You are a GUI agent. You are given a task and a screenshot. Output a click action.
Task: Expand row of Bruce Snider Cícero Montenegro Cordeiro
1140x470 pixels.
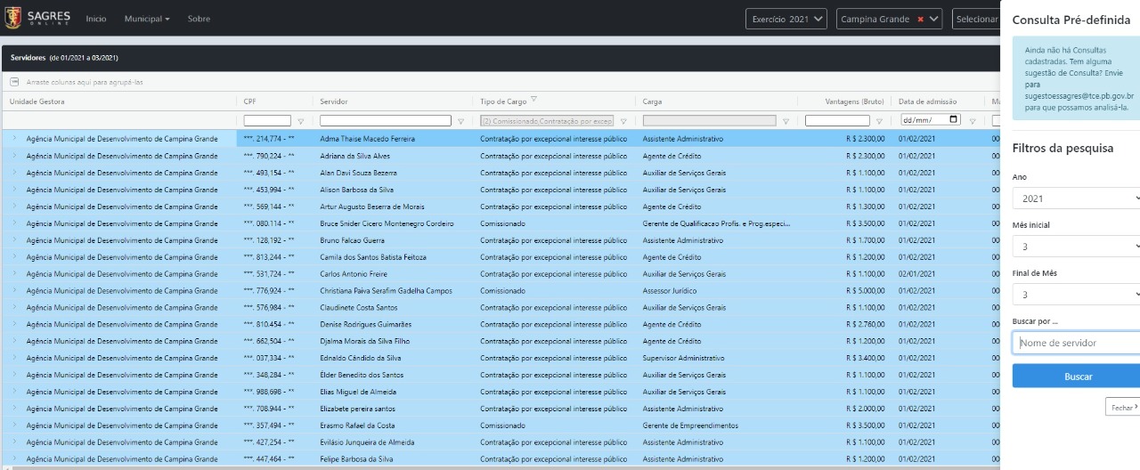coord(14,223)
